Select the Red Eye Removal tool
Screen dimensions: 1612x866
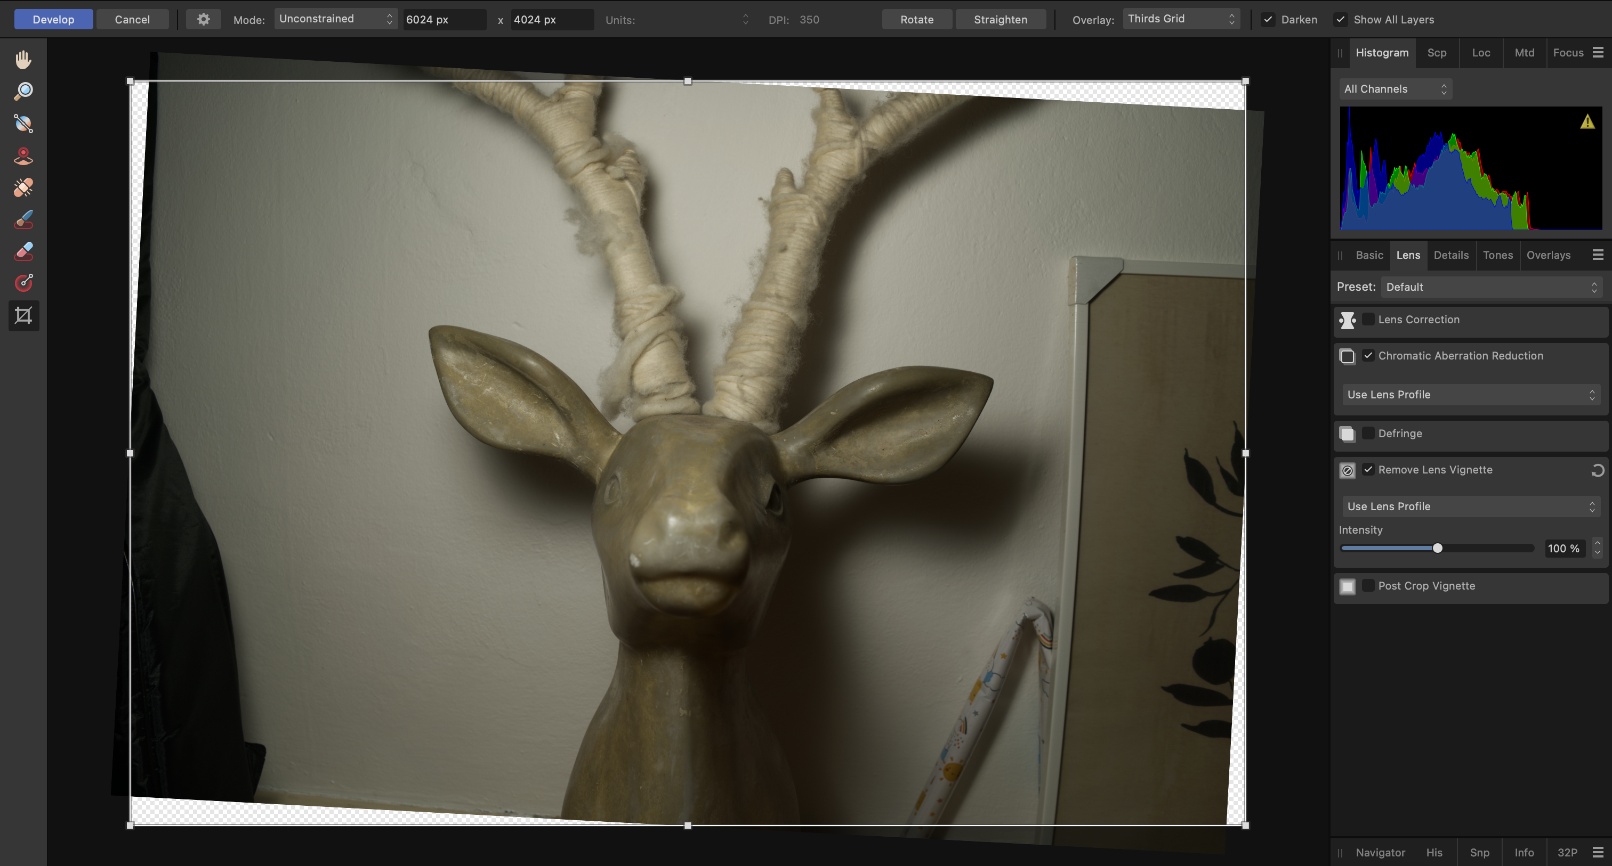tap(23, 156)
